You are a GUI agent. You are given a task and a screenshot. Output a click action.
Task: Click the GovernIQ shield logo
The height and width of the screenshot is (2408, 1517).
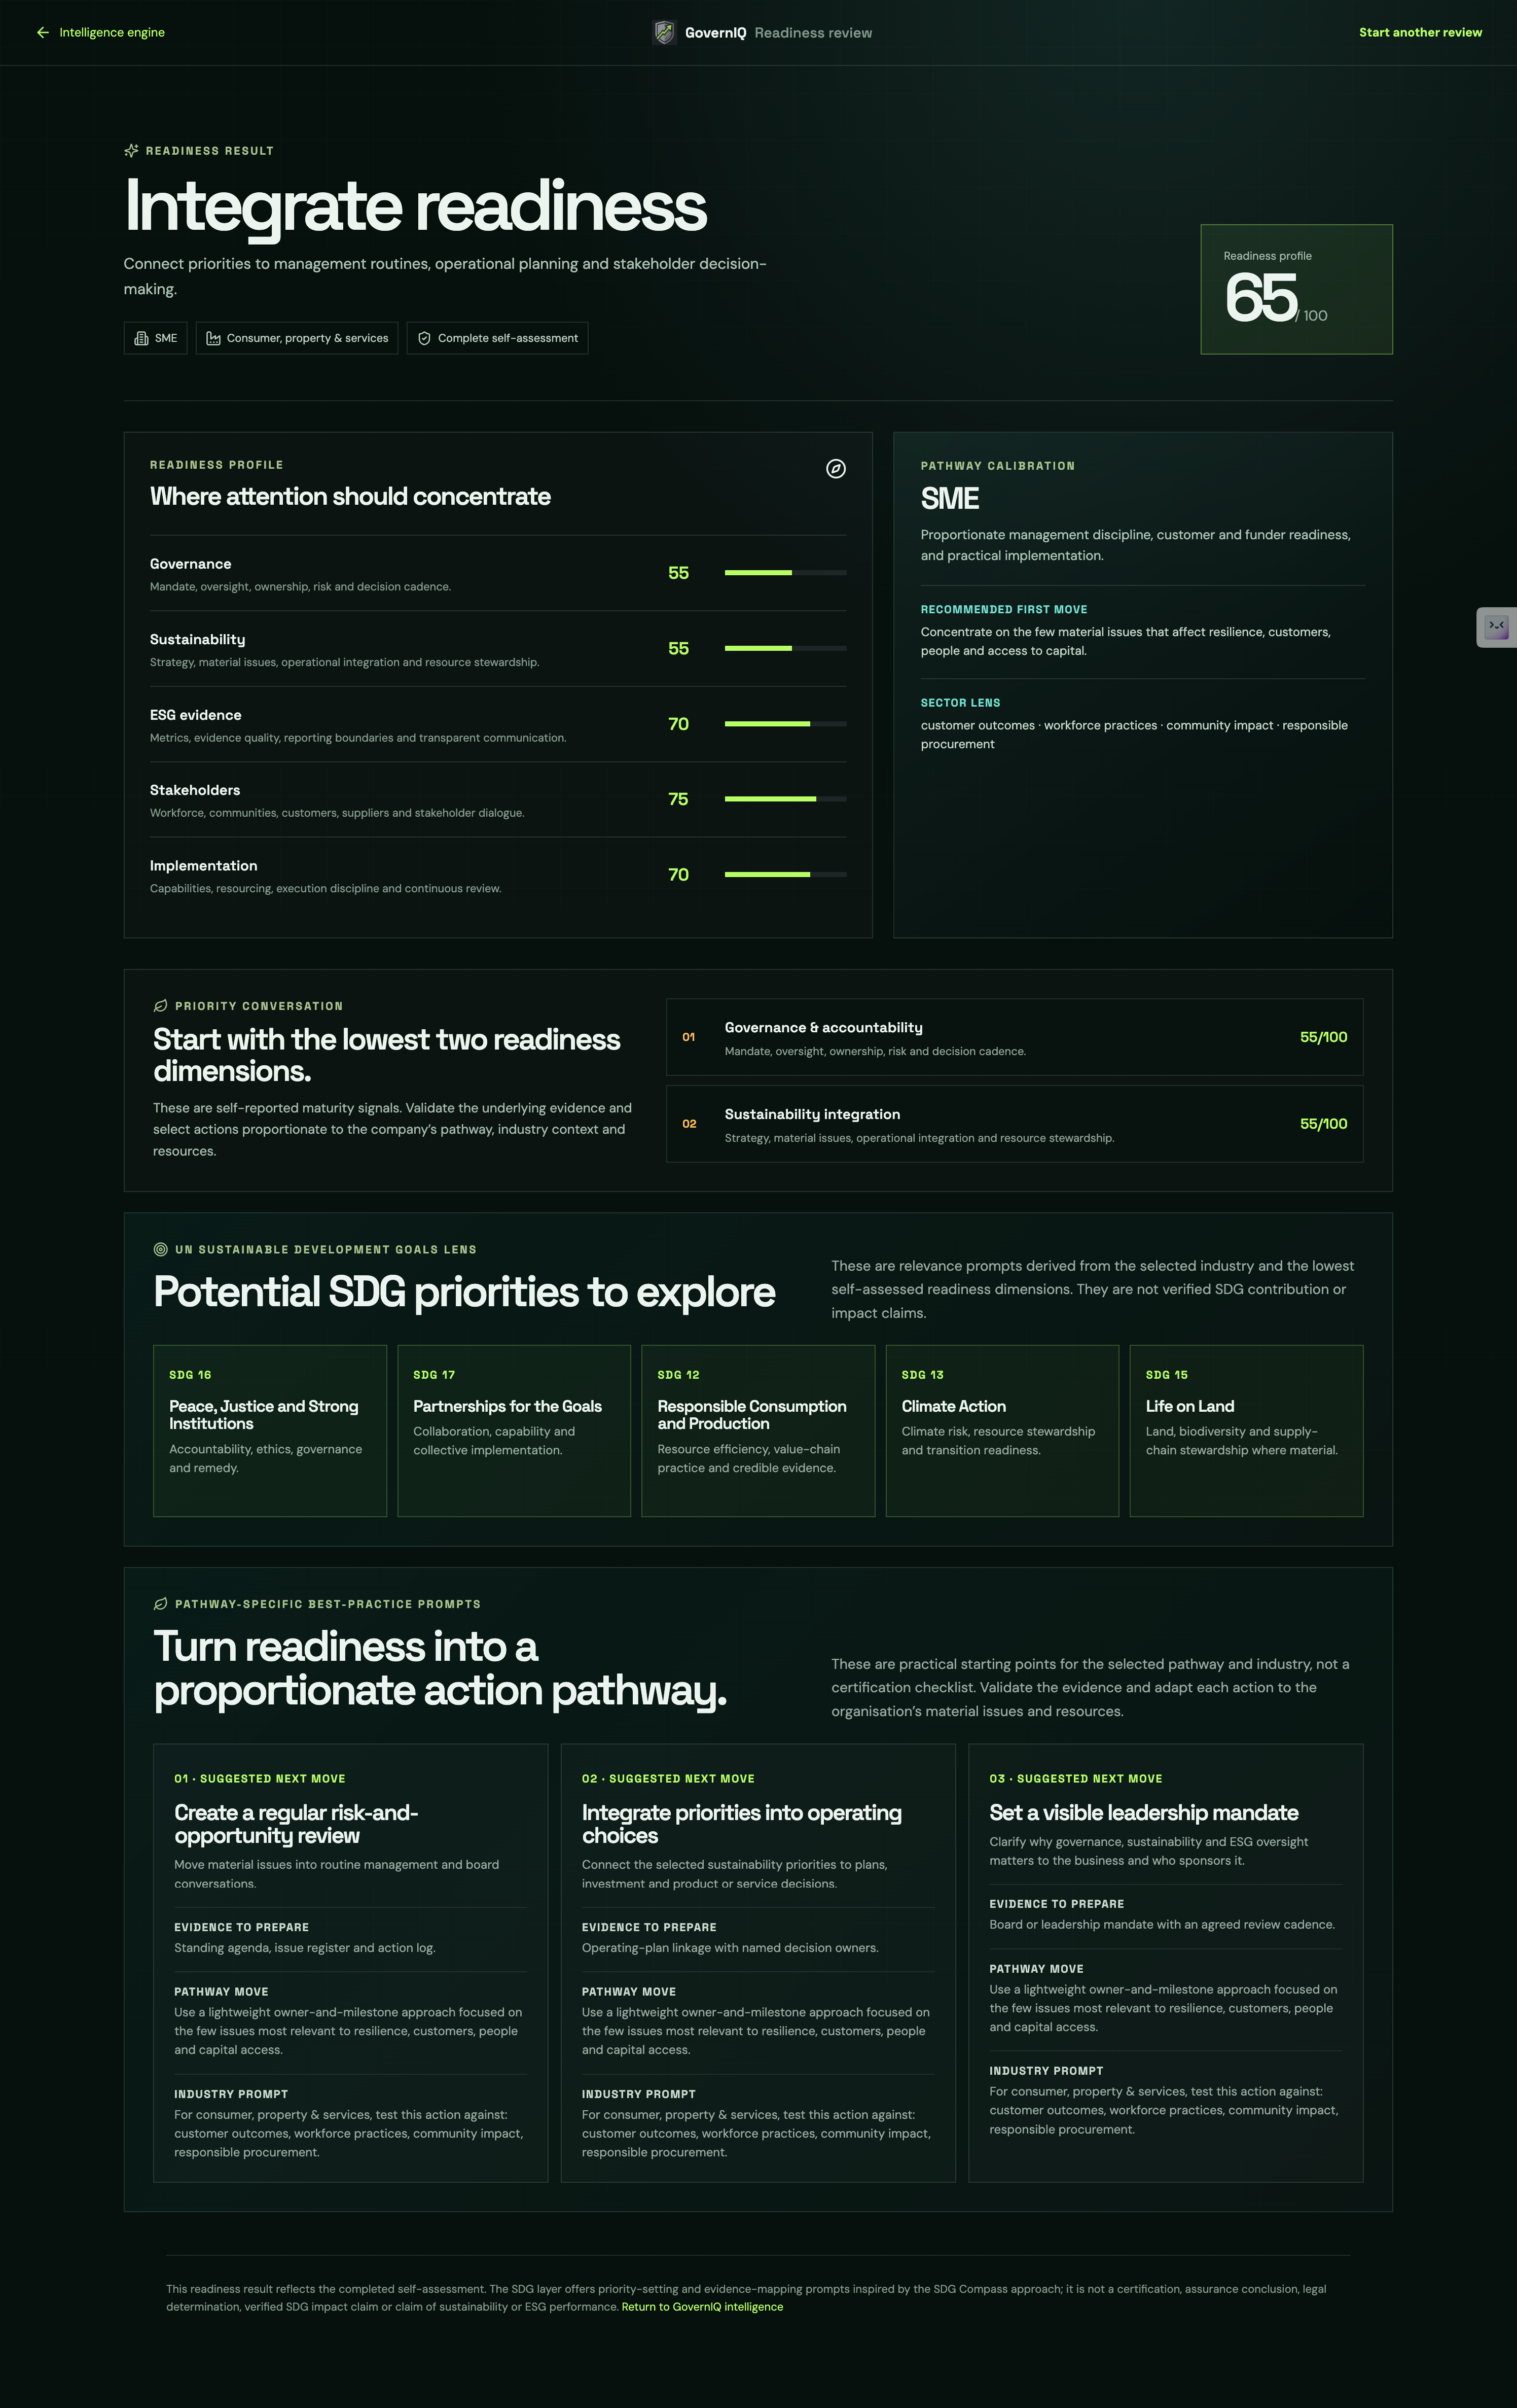point(665,33)
